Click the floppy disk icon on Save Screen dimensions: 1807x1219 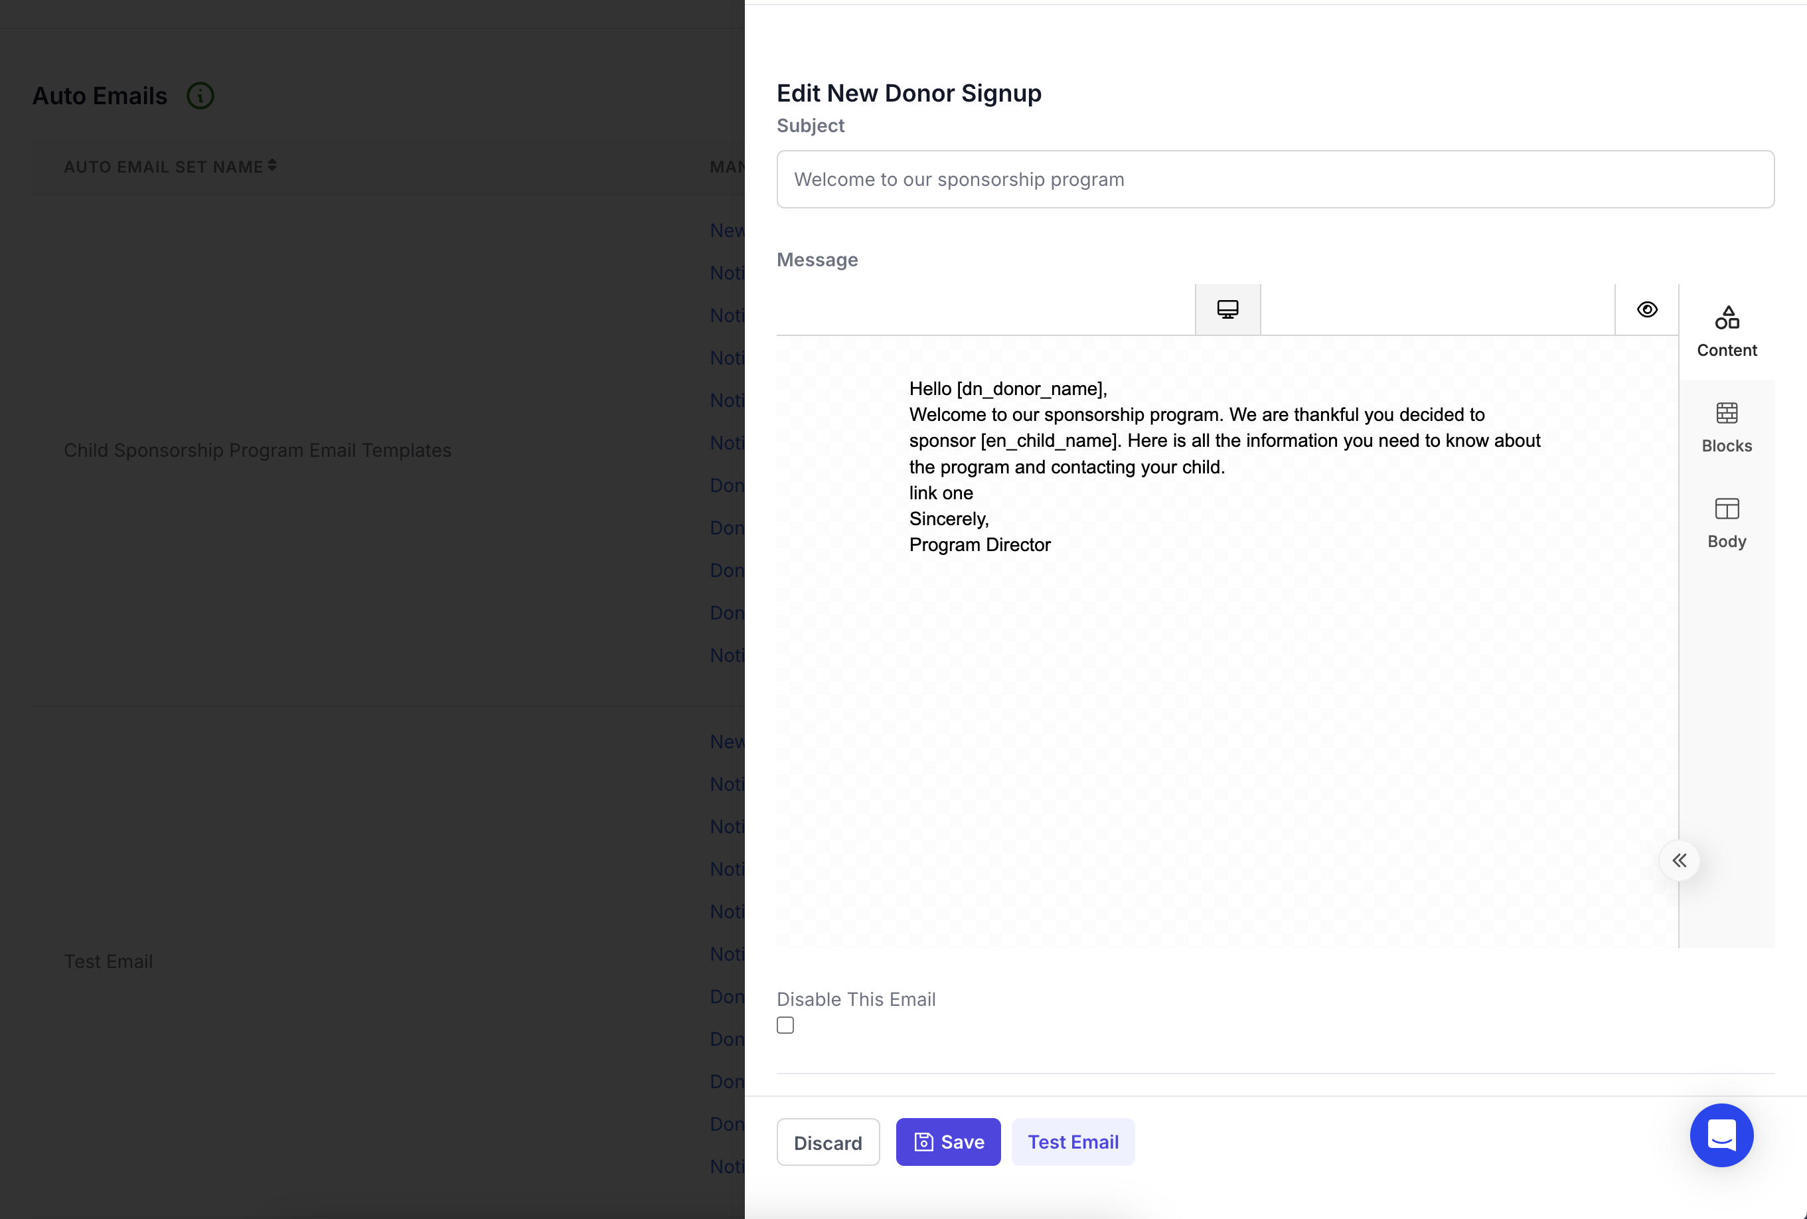click(x=923, y=1142)
